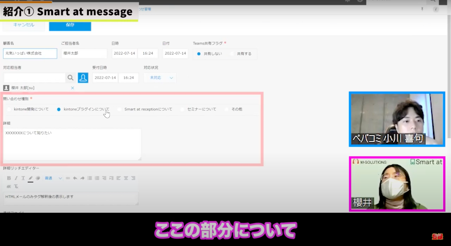Open the text color pen picker
Image resolution: width=451 pixels, height=246 pixels.
click(x=30, y=178)
